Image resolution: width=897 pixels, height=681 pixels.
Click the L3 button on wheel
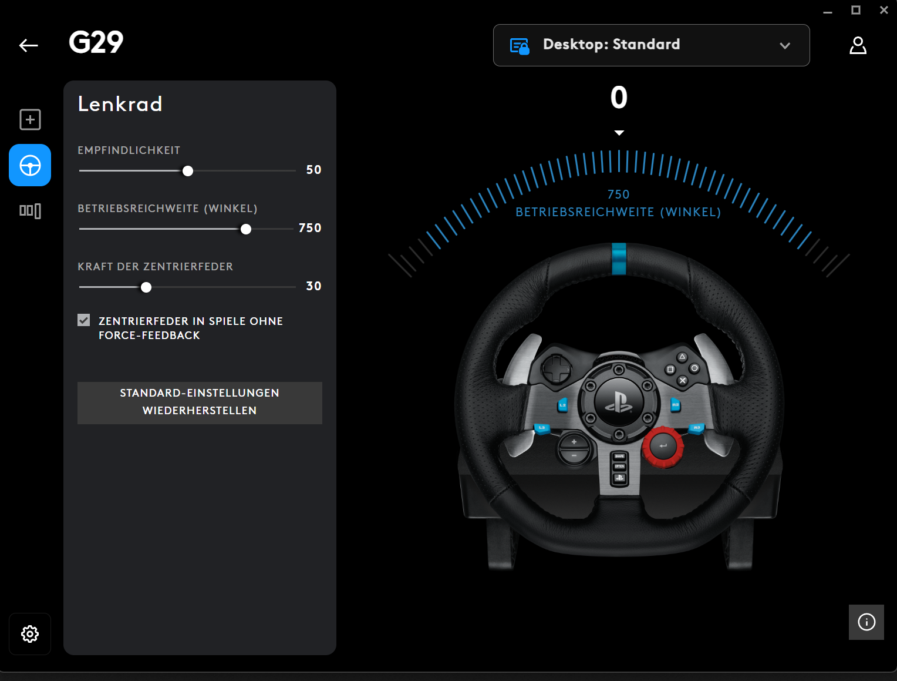542,429
